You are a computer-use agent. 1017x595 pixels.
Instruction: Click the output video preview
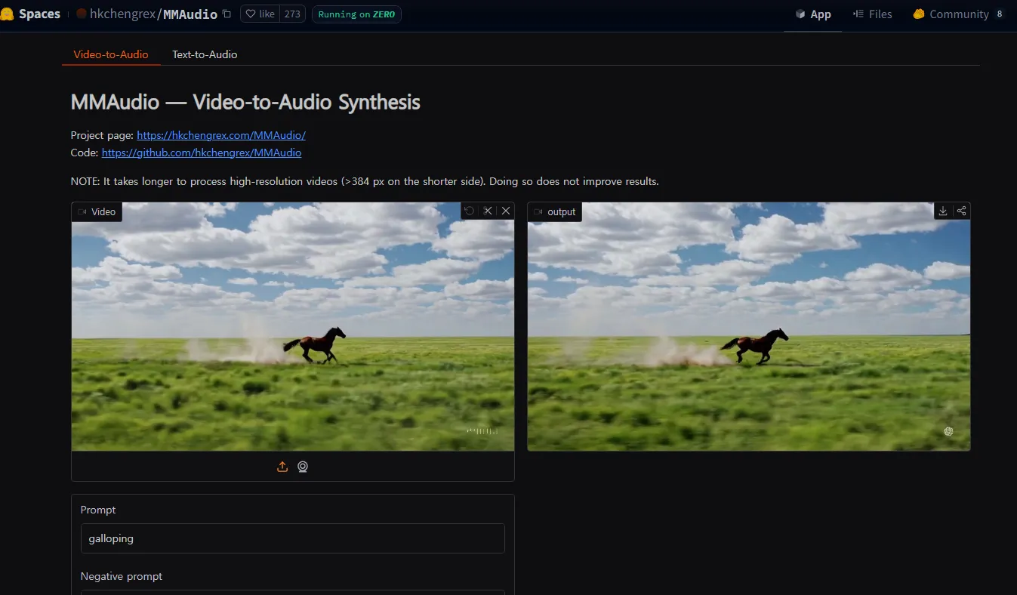(748, 332)
